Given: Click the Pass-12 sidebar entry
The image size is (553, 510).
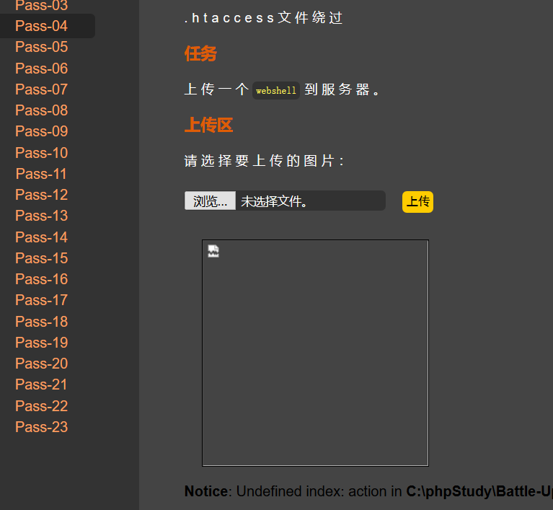Looking at the screenshot, I should (x=41, y=195).
